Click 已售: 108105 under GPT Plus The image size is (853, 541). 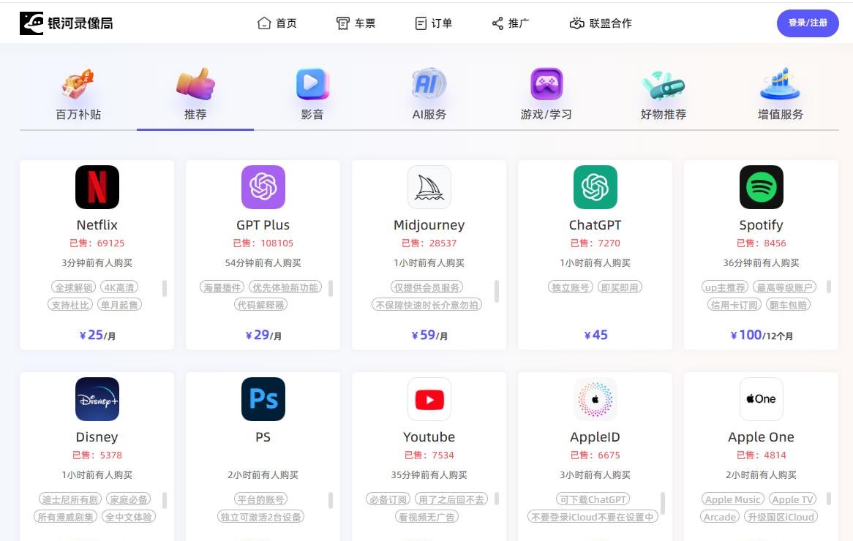tap(263, 243)
